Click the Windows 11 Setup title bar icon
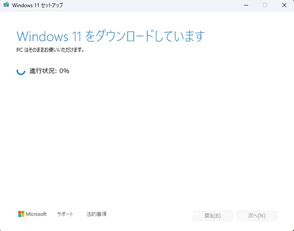The height and width of the screenshot is (231, 294). [x=6, y=5]
